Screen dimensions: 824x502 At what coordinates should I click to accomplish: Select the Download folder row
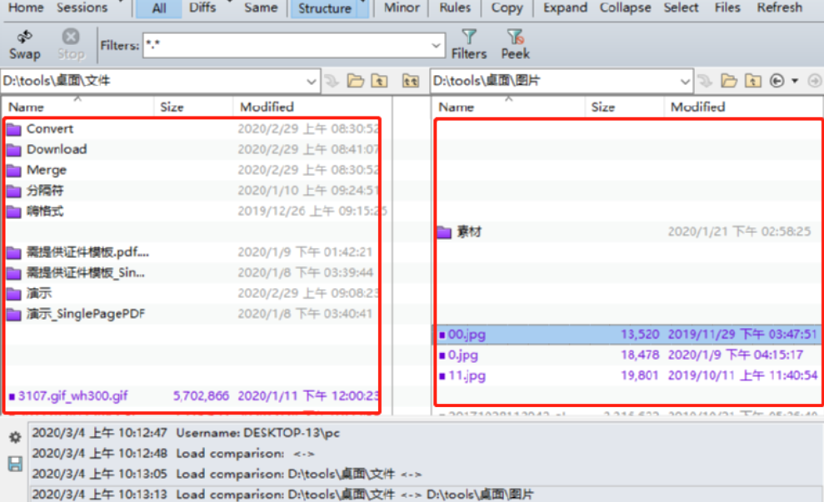pyautogui.click(x=197, y=150)
